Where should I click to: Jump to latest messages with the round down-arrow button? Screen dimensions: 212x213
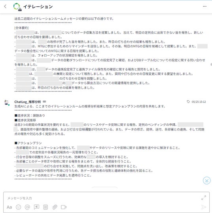[207, 181]
